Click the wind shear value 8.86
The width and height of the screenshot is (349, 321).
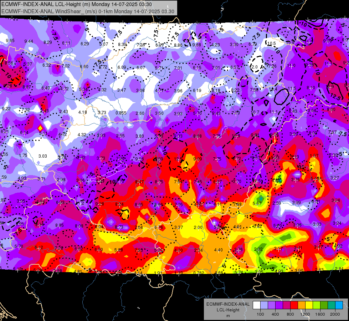click(178, 45)
